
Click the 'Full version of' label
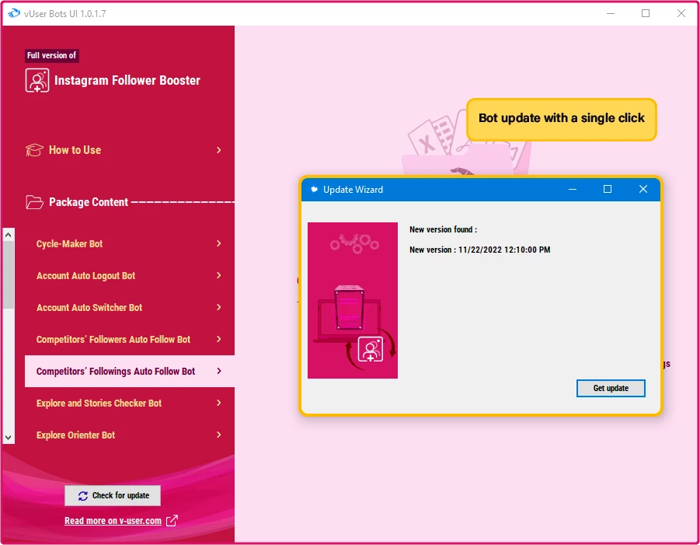52,55
